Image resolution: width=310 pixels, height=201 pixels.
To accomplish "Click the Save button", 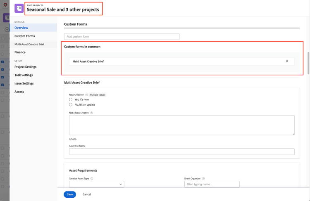I will 70,194.
